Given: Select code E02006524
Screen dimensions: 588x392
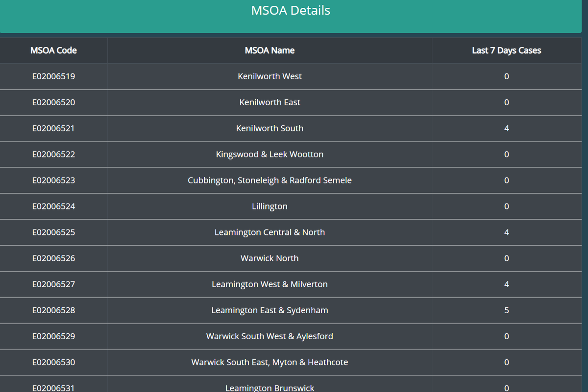Looking at the screenshot, I should 53,206.
